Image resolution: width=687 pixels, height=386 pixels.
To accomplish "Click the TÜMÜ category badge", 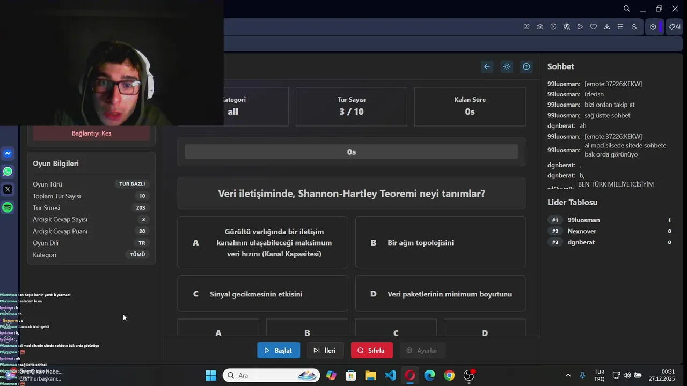I will pos(137,255).
